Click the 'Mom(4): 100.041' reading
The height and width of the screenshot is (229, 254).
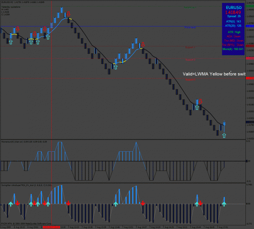233,49
